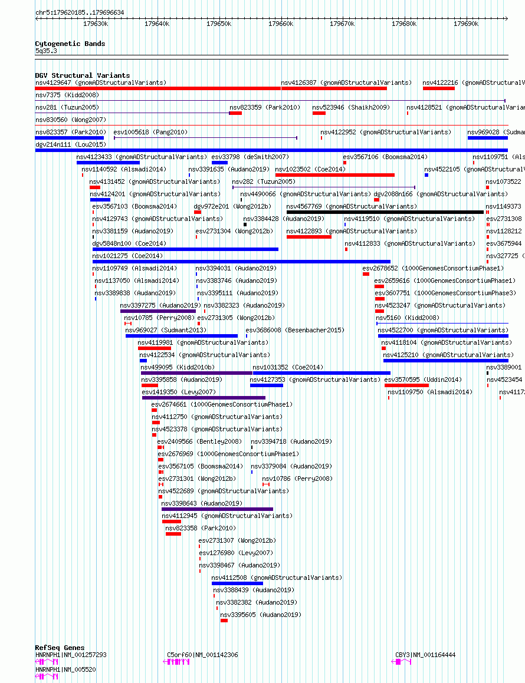Click the red nsv4122893 variant bar
The width and height of the screenshot is (525, 683).
[309, 237]
